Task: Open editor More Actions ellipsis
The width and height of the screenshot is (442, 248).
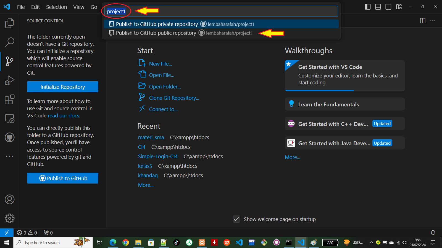Action: coord(433,21)
